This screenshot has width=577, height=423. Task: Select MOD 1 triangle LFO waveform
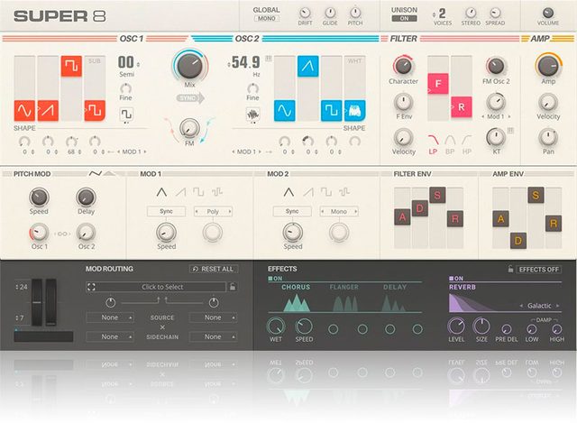pos(161,192)
